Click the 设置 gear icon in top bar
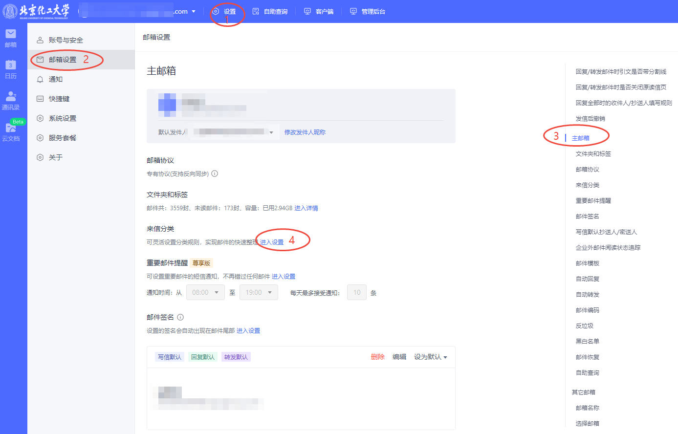Image resolution: width=678 pixels, height=434 pixels. pos(216,11)
